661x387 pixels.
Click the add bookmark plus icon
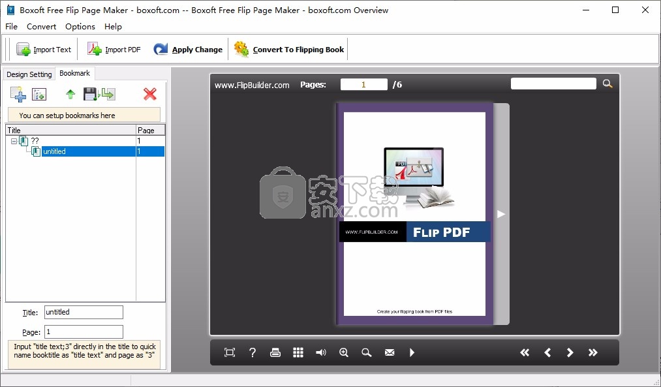[18, 94]
